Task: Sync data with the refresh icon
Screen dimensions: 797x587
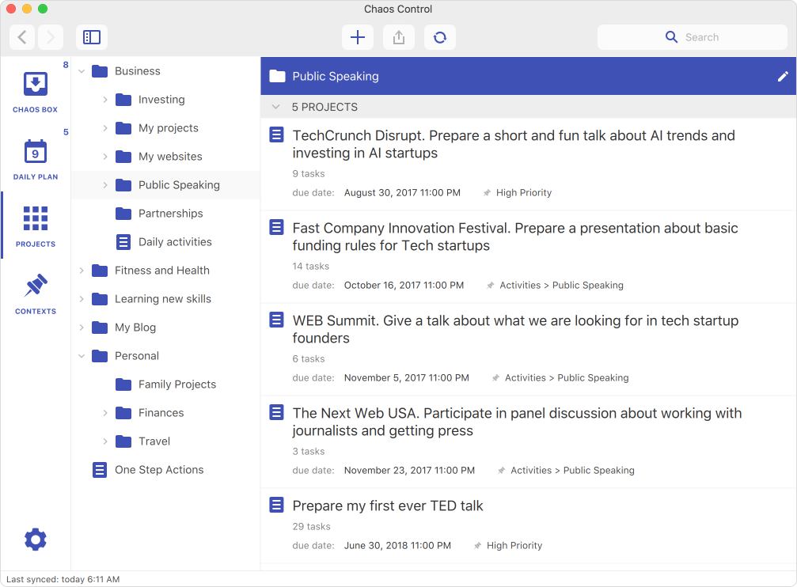Action: pos(440,37)
